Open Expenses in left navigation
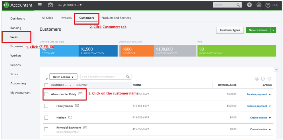283x140 pixels. (17, 46)
